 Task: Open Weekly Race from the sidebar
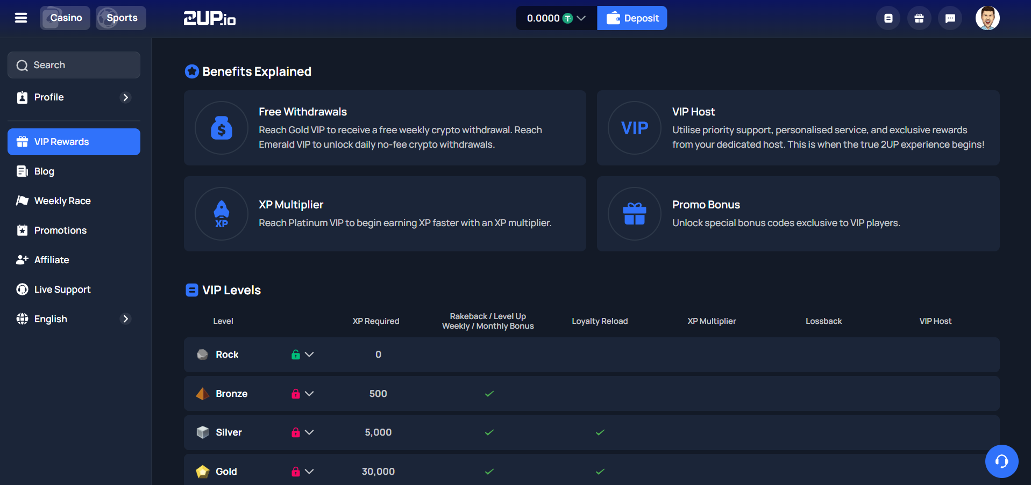[x=62, y=201]
